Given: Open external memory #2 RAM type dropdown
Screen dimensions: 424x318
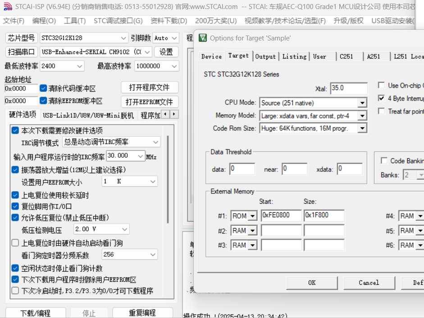Looking at the screenshot, I should click(x=244, y=231).
